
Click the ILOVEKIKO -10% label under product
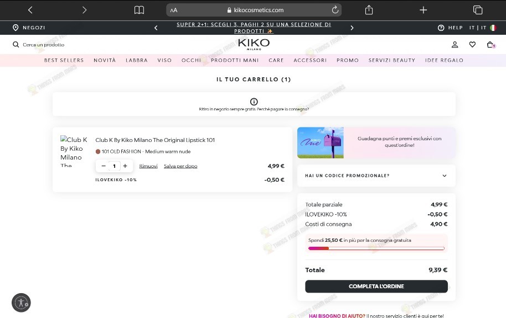(116, 179)
